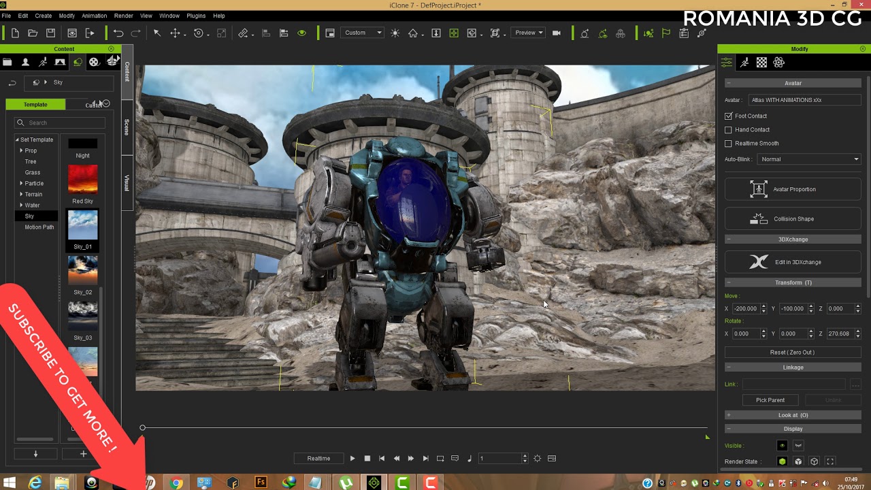
Task: Enable Realtime Smooth checkbox
Action: click(x=728, y=144)
